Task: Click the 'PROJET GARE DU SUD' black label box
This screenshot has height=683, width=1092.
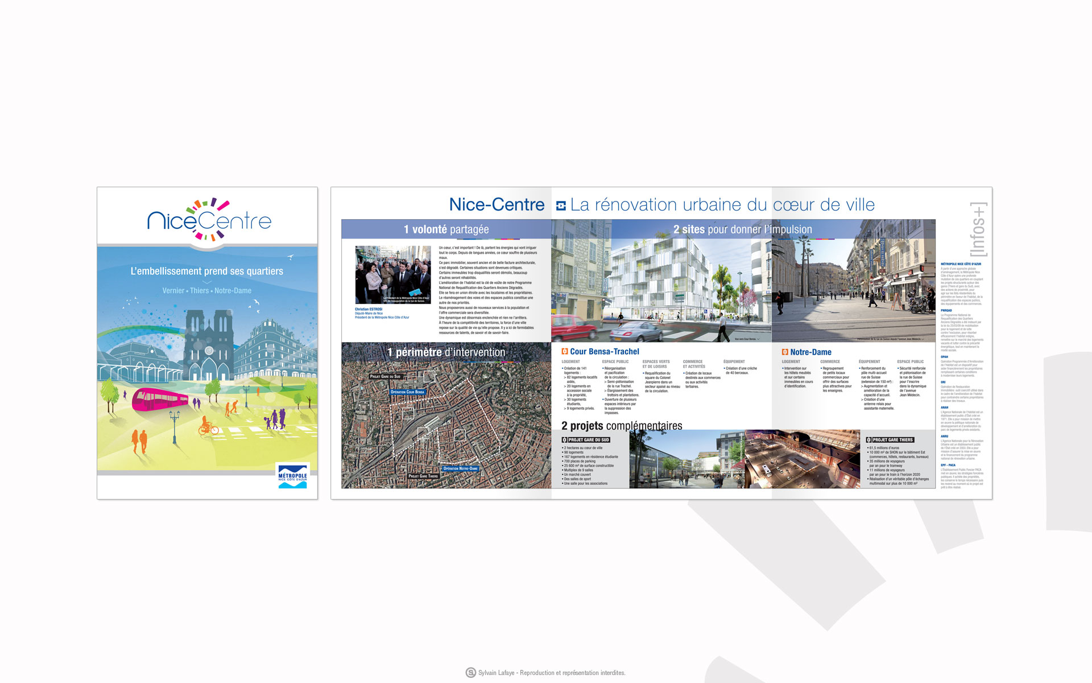Action: coord(589,440)
